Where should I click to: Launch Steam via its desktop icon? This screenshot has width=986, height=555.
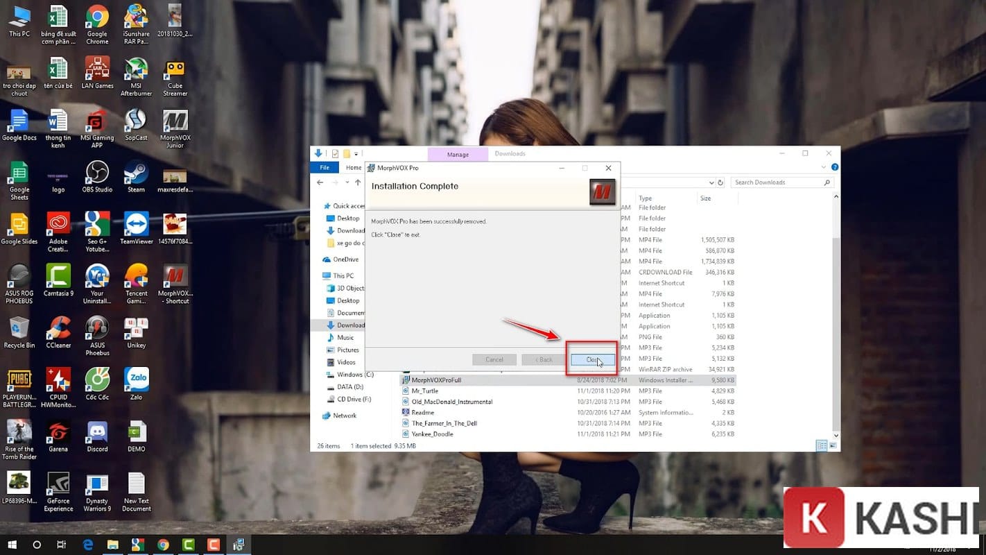tap(136, 176)
